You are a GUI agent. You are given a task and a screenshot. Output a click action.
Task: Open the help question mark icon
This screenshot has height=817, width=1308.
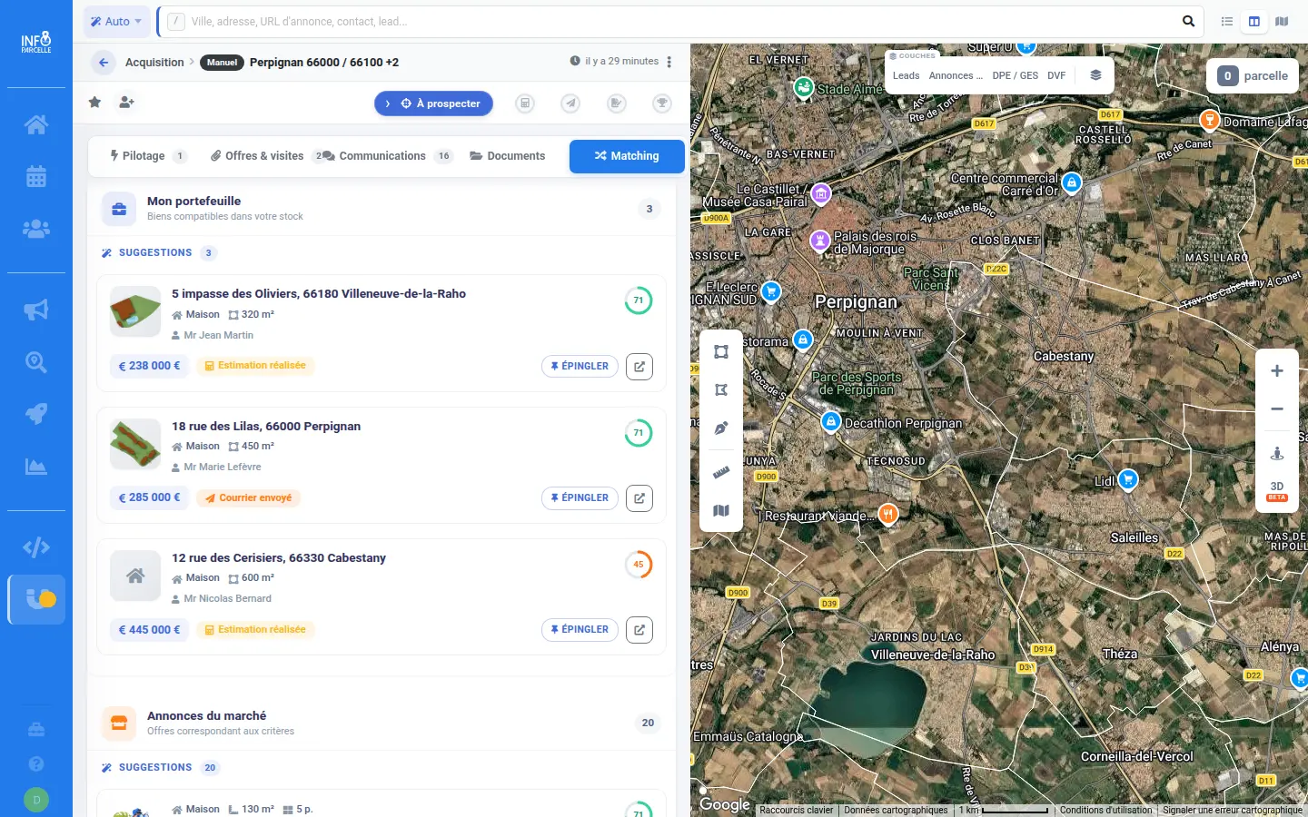36,764
